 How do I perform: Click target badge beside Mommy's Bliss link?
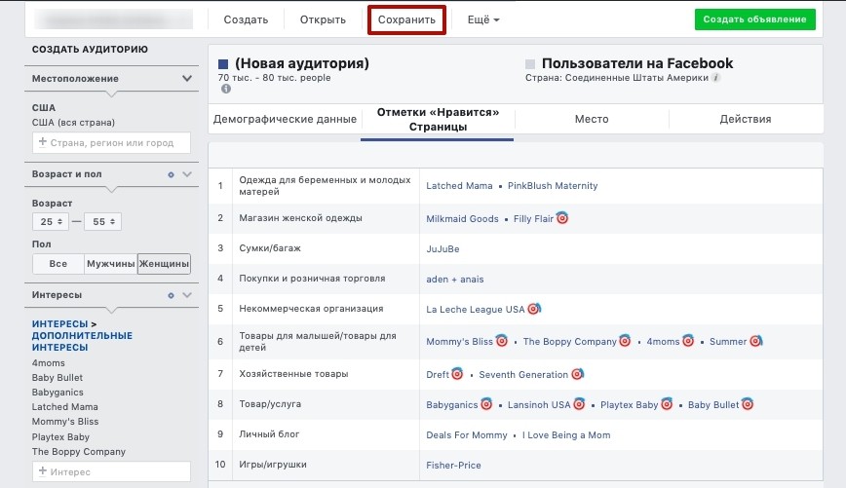(x=502, y=340)
